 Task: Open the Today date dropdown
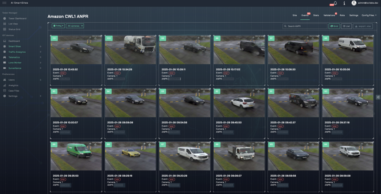tap(58, 26)
